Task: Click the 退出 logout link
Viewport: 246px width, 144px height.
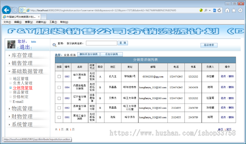Action: [25, 47]
